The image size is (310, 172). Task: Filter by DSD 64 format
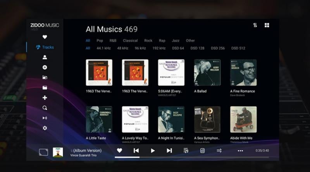[178, 48]
